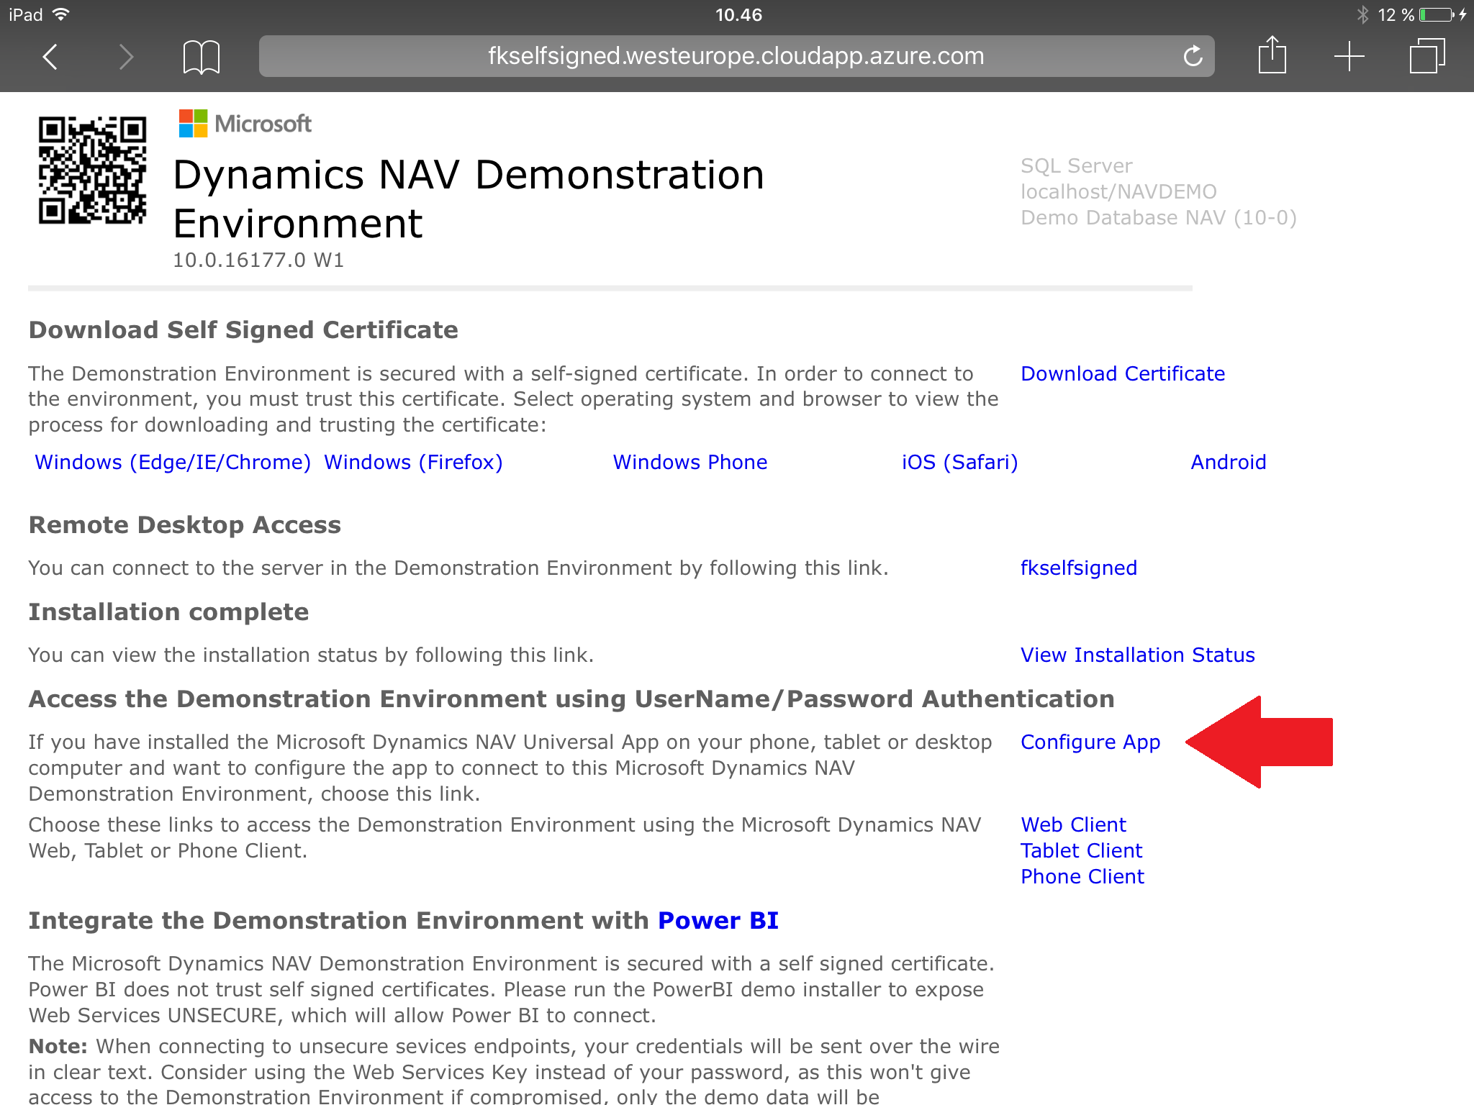The image size is (1474, 1105).
Task: Open the Download Certificate link
Action: [1122, 374]
